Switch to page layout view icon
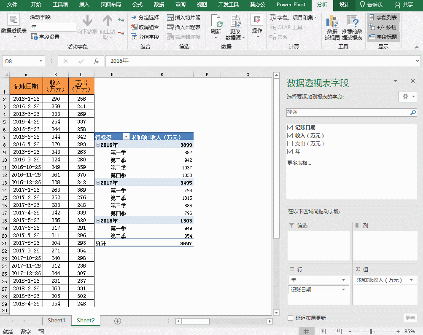Screen dimensions: 423x335 click(x=323, y=331)
